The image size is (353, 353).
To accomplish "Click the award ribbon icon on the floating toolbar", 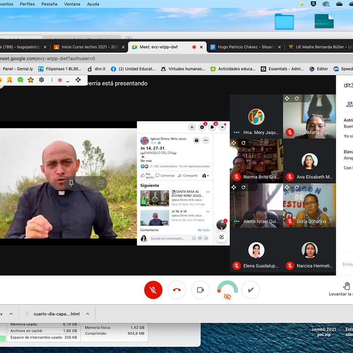I will coord(9,80).
